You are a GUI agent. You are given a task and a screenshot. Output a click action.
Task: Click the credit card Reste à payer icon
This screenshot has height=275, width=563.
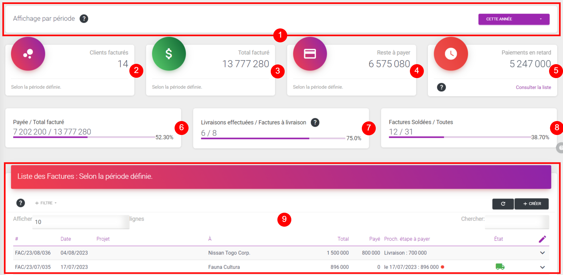pyautogui.click(x=310, y=54)
